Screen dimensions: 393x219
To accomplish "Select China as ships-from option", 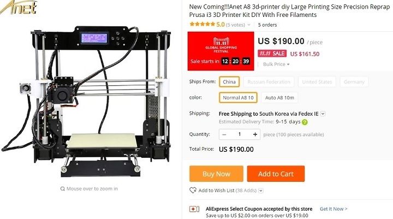I will click(x=229, y=82).
